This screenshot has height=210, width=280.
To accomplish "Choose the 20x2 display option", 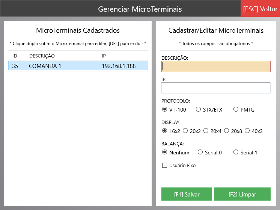I will coord(185,131).
